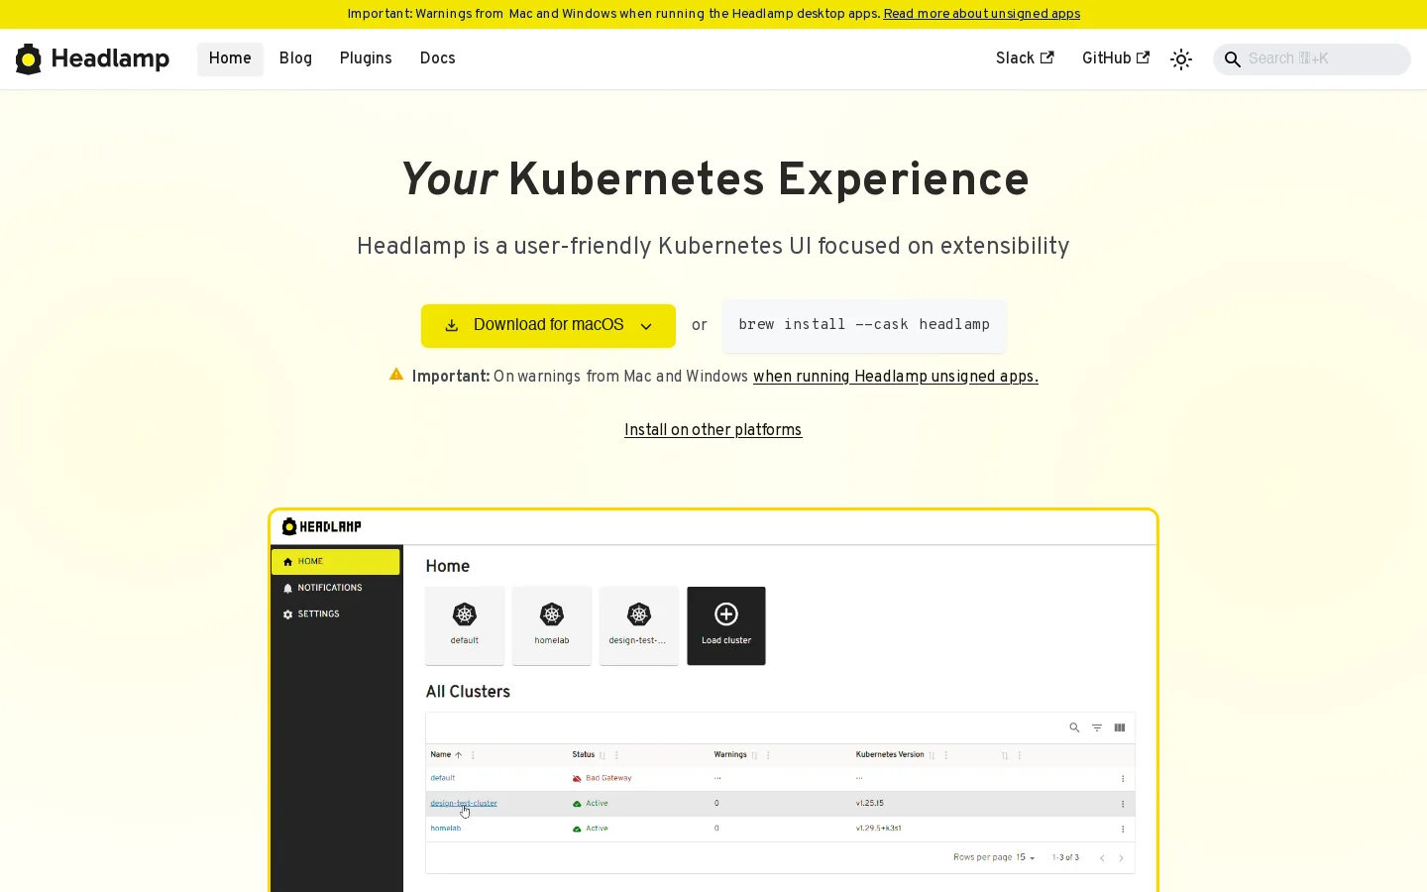Sort table by Status column arrows
The width and height of the screenshot is (1427, 892).
tap(603, 755)
